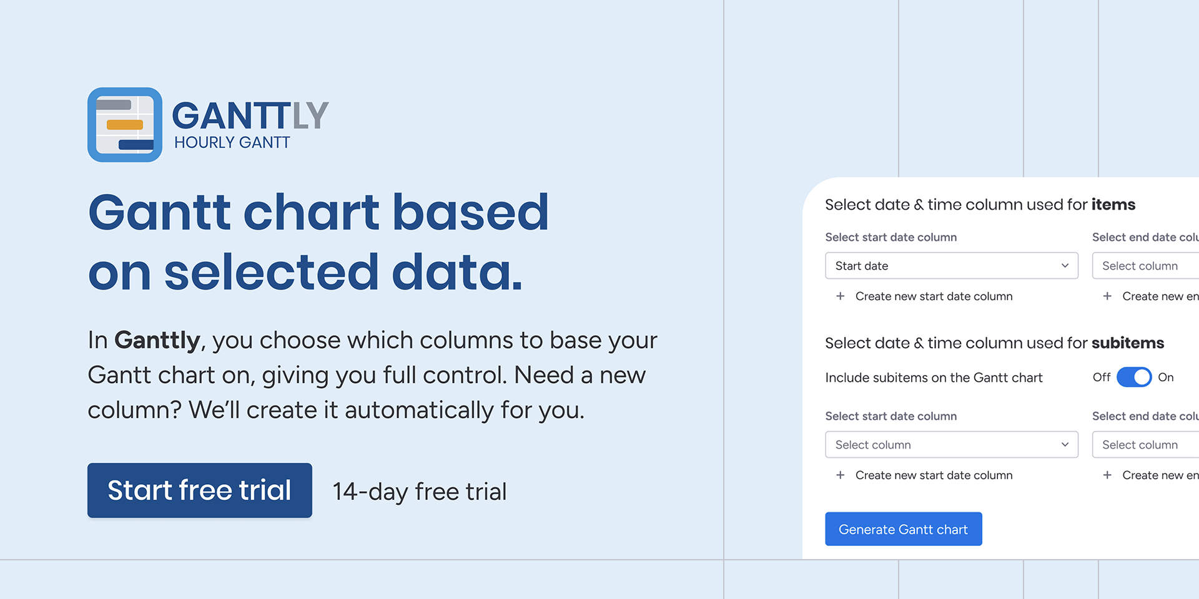Click plus icon for items' new start date column
1199x599 pixels.
tap(841, 296)
